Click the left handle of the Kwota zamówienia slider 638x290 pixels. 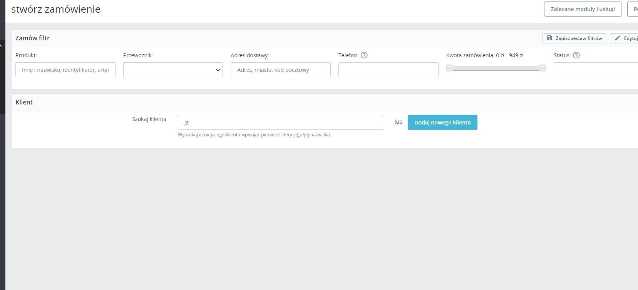[x=450, y=68]
